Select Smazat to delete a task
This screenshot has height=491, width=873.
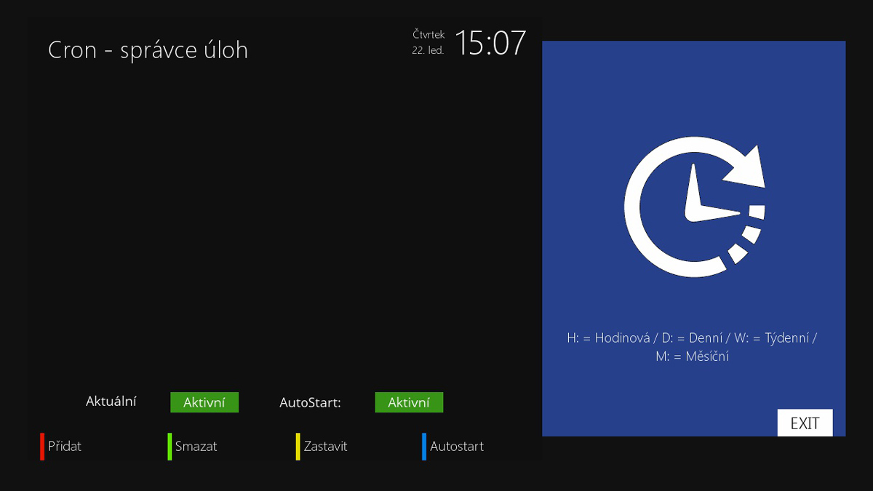pyautogui.click(x=196, y=447)
